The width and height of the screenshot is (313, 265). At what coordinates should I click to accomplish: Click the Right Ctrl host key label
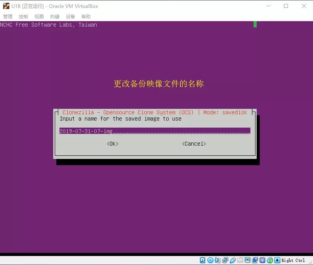pyautogui.click(x=293, y=260)
